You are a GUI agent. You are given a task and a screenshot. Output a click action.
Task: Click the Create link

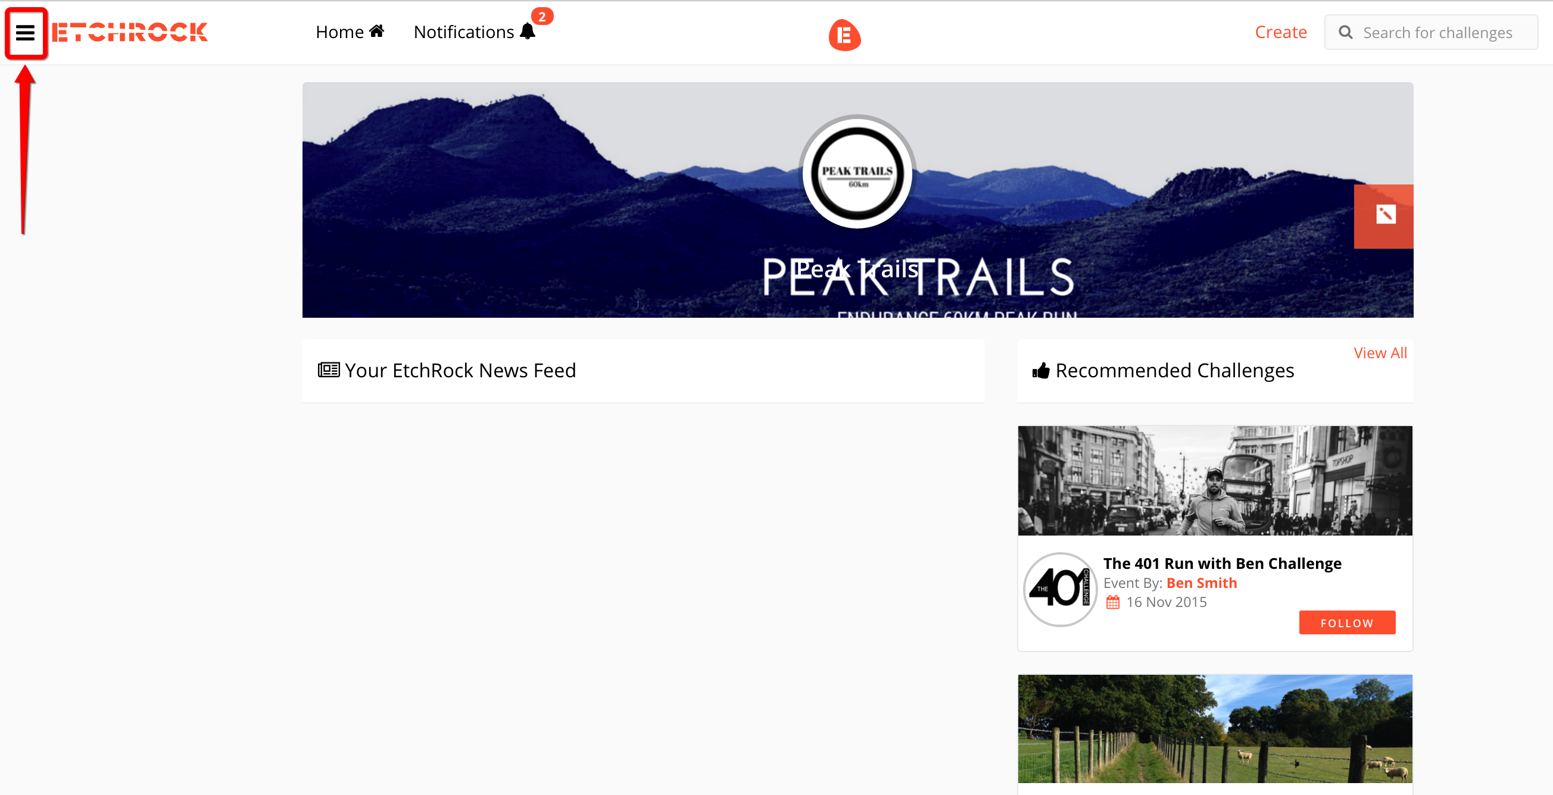1280,32
